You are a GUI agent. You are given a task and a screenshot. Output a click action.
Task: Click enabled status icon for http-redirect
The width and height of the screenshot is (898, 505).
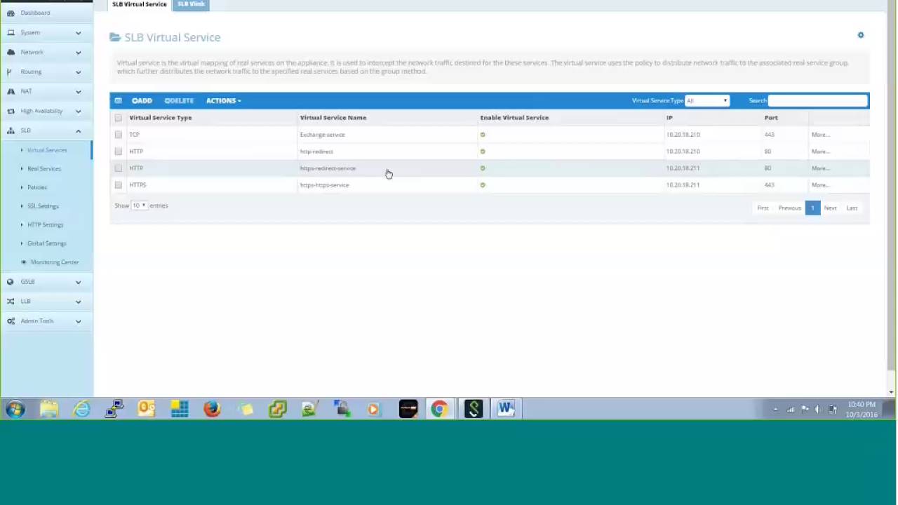(483, 151)
